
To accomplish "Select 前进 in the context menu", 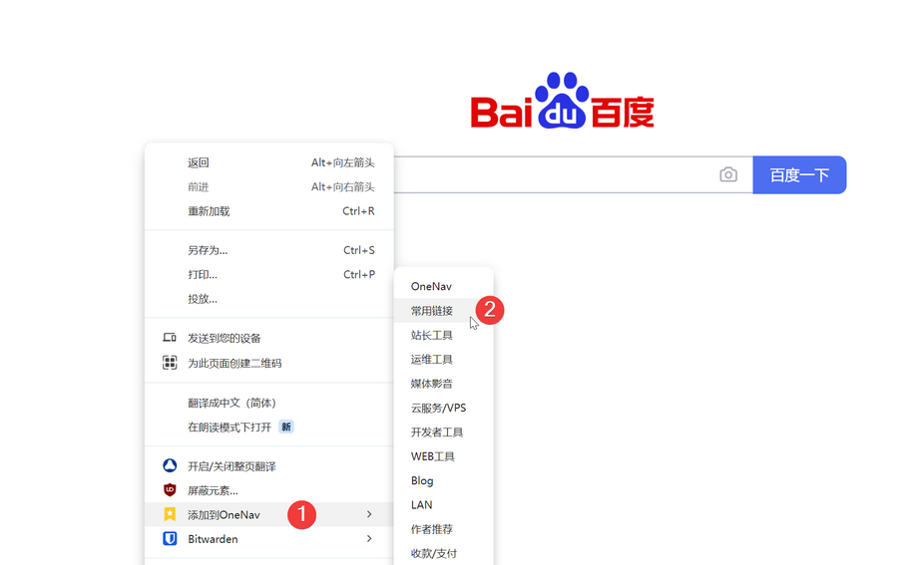I will (269, 187).
